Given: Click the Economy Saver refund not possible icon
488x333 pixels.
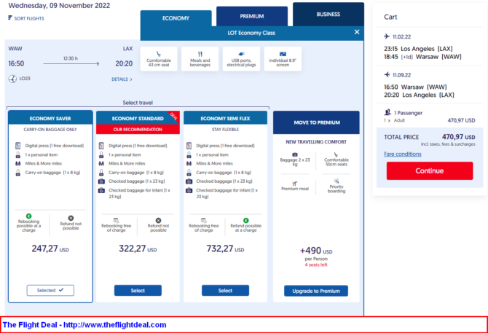Looking at the screenshot, I should tap(71, 218).
